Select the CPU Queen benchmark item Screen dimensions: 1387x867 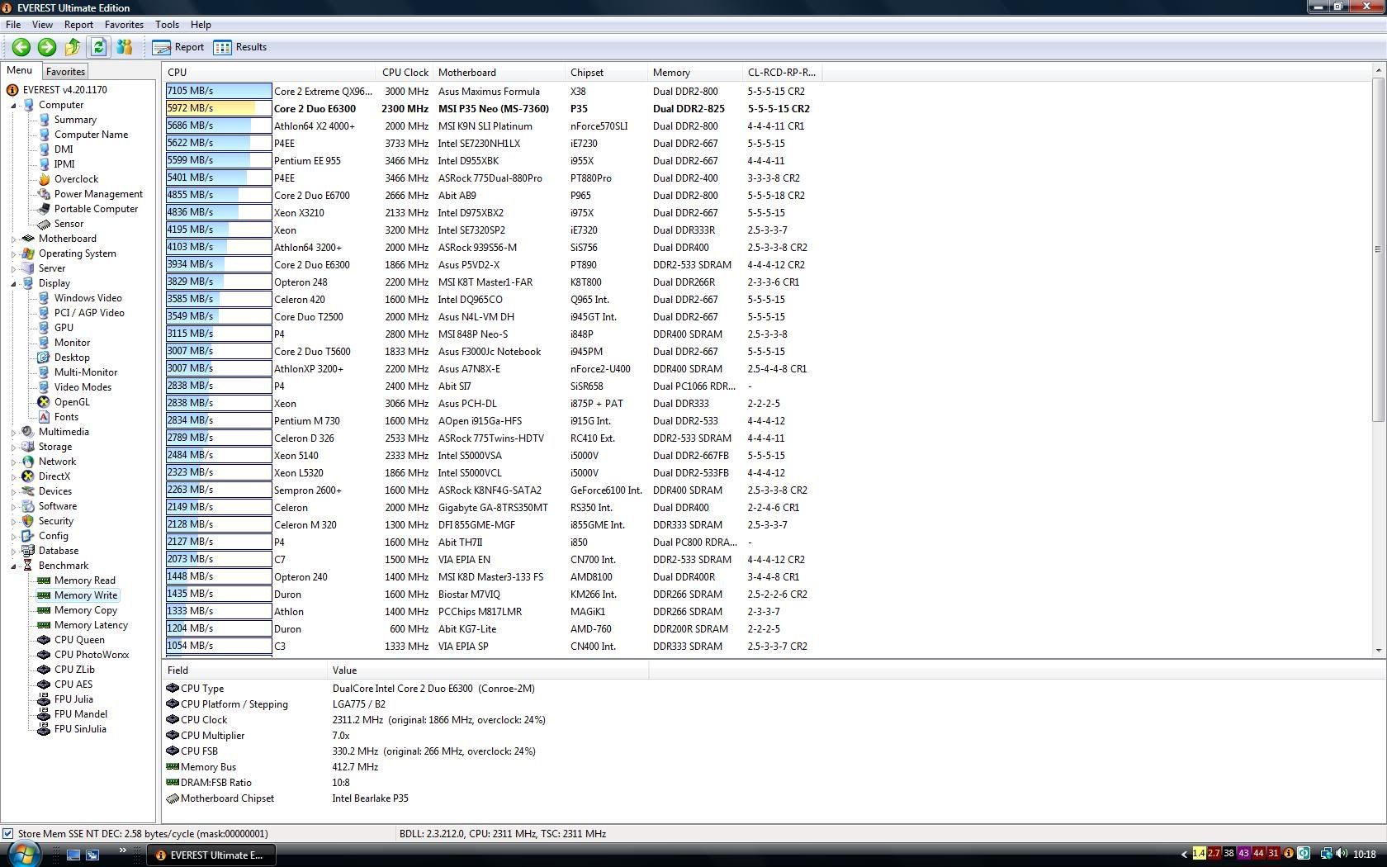(x=79, y=640)
